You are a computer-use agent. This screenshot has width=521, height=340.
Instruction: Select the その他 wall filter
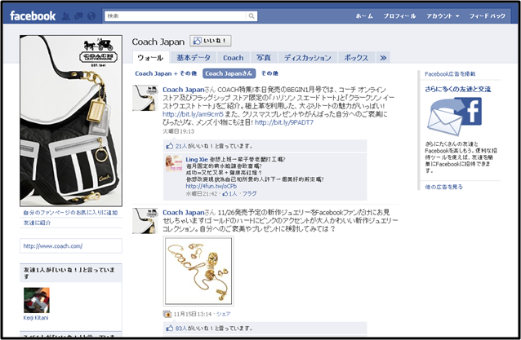click(x=269, y=73)
